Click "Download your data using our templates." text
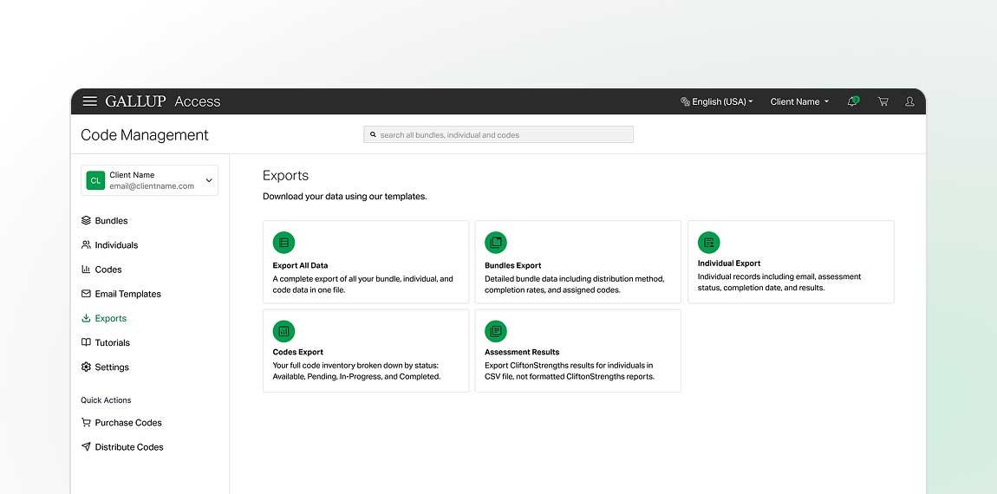Viewport: 997px width, 494px height. coord(345,197)
